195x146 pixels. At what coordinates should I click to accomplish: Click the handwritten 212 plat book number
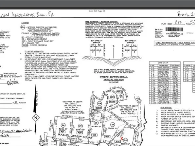[179, 22]
